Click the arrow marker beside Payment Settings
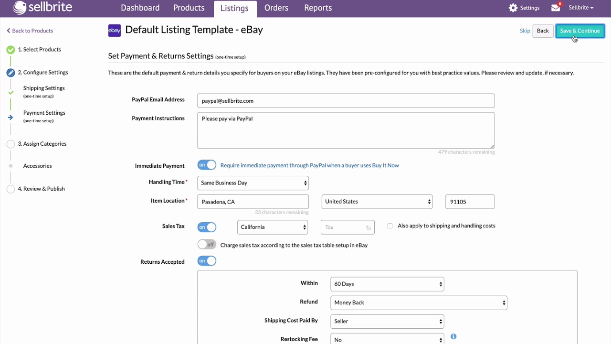This screenshot has height=344, width=611. click(x=11, y=117)
